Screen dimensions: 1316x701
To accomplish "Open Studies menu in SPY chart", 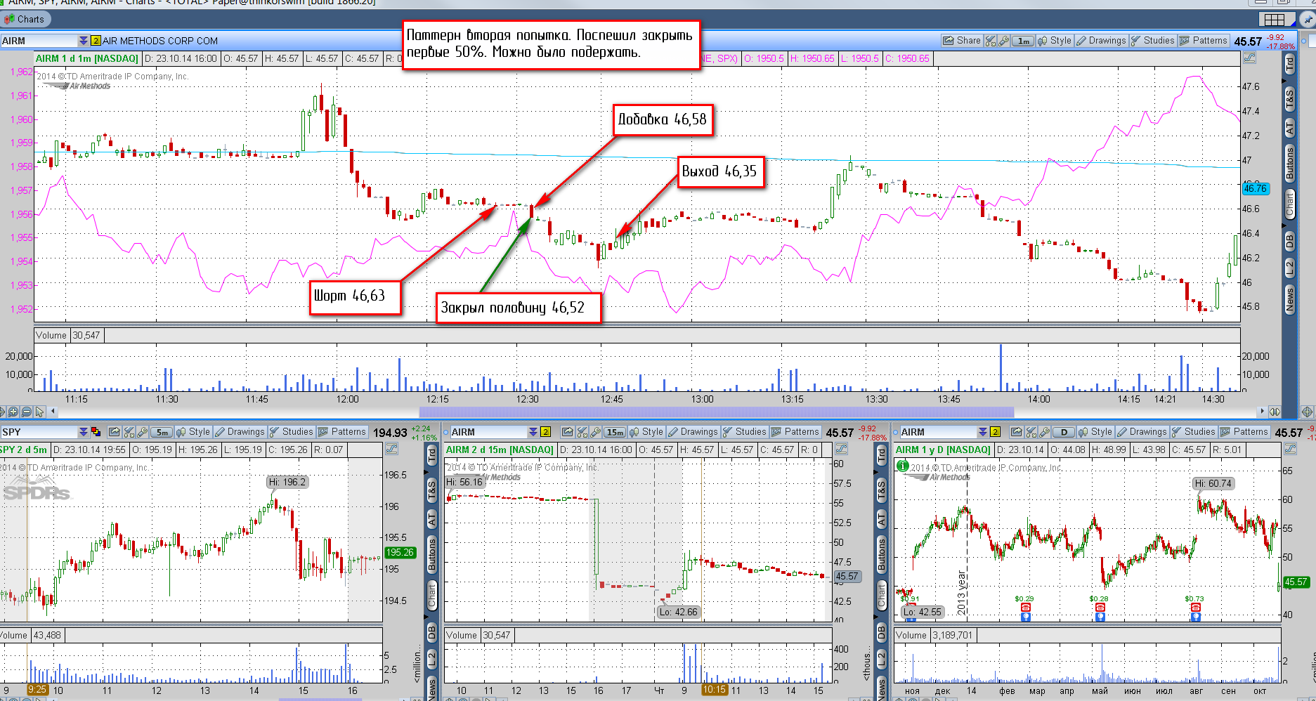I will pos(292,432).
